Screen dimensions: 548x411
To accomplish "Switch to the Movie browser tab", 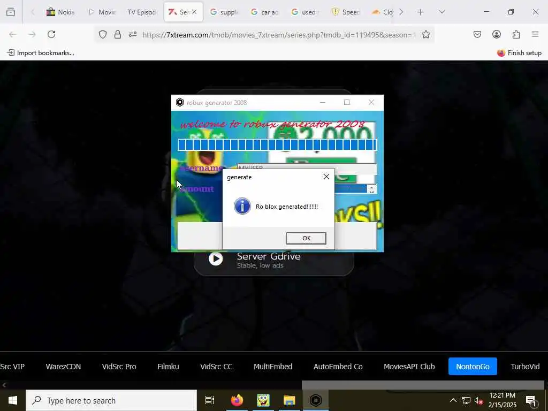I will point(102,12).
